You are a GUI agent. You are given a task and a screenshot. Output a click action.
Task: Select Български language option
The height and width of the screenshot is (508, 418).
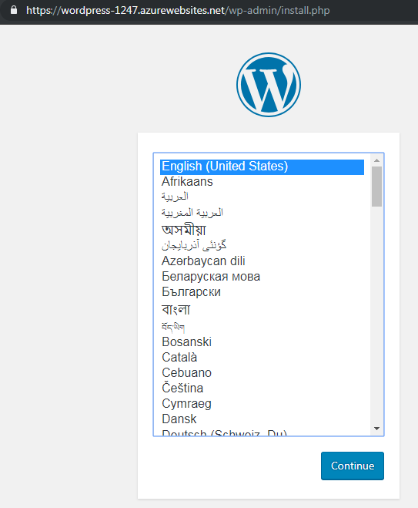click(x=262, y=292)
